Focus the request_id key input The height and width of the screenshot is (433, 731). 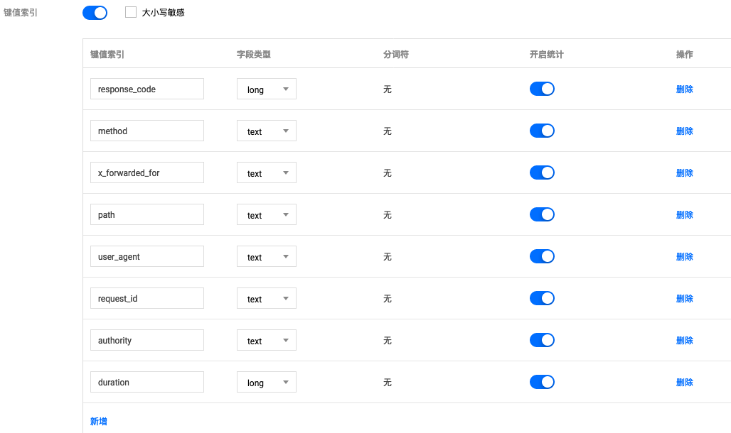tap(147, 298)
